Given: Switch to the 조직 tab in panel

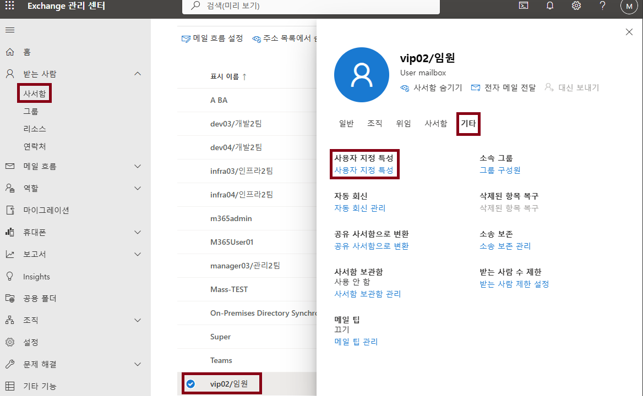Looking at the screenshot, I should coord(374,123).
